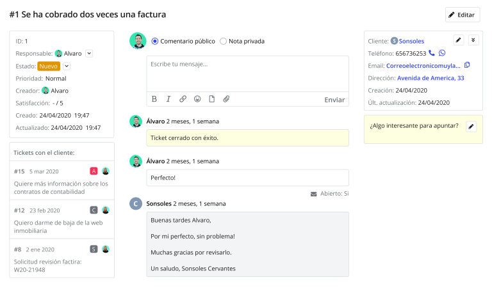Expand client info with the double chevron

[x=473, y=40]
